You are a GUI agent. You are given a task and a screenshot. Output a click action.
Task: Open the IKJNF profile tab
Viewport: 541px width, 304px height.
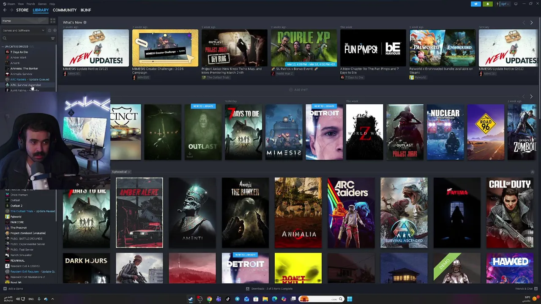(86, 10)
